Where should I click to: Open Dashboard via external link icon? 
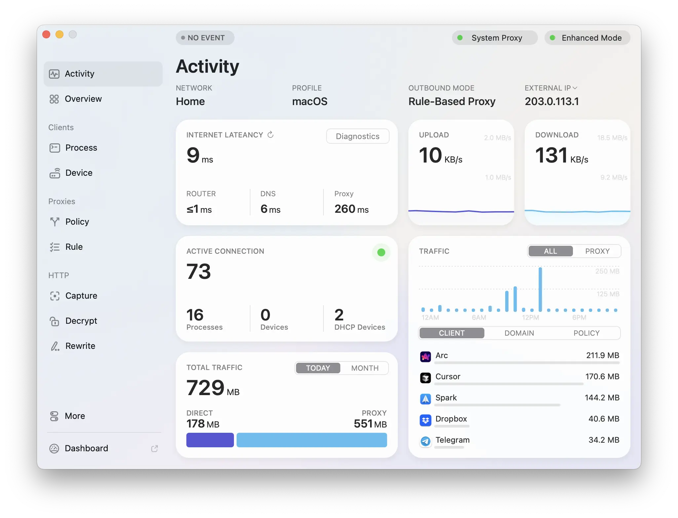[154, 448]
